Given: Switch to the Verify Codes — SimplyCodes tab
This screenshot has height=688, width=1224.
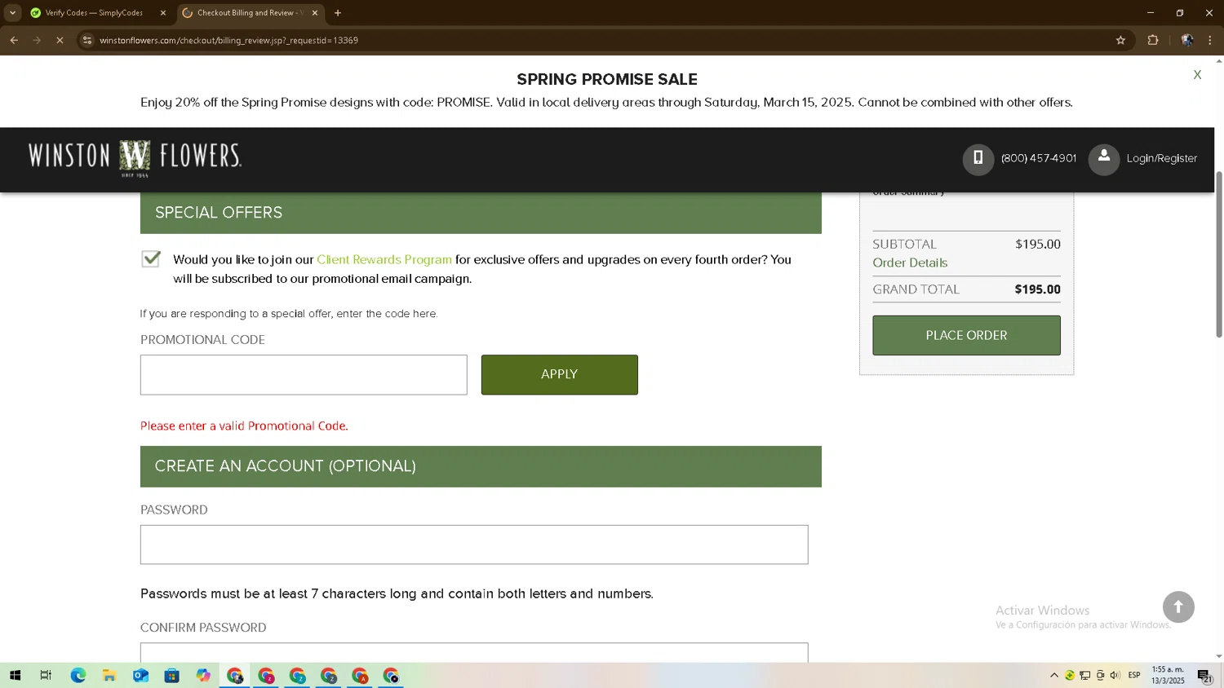Looking at the screenshot, I should point(94,13).
